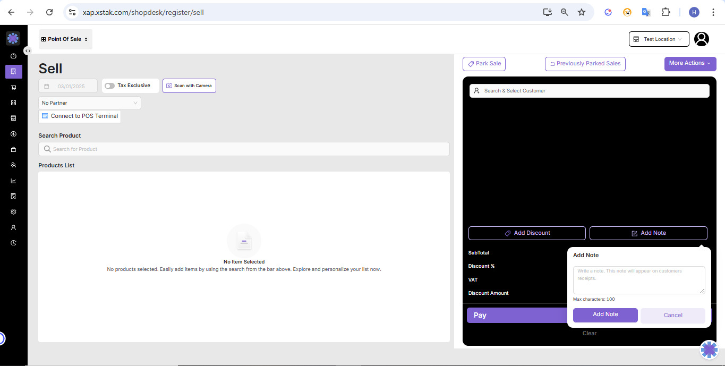725x366 pixels.
Task: Click Scan with Camera button
Action: 189,86
